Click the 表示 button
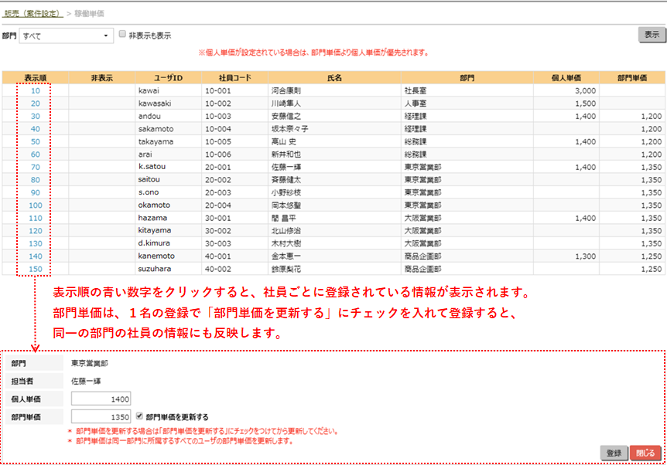 point(652,35)
